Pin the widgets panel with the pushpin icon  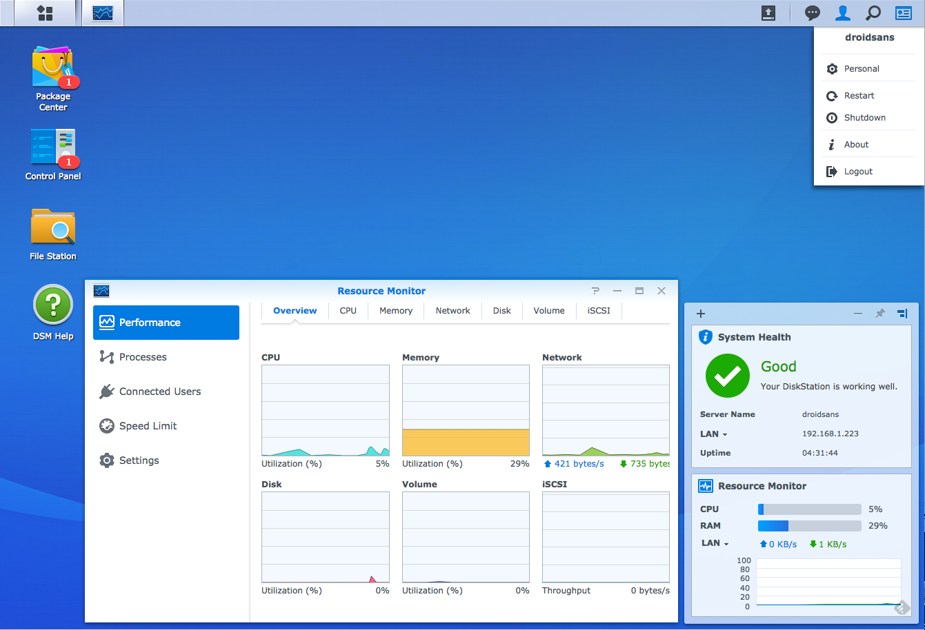pos(880,314)
